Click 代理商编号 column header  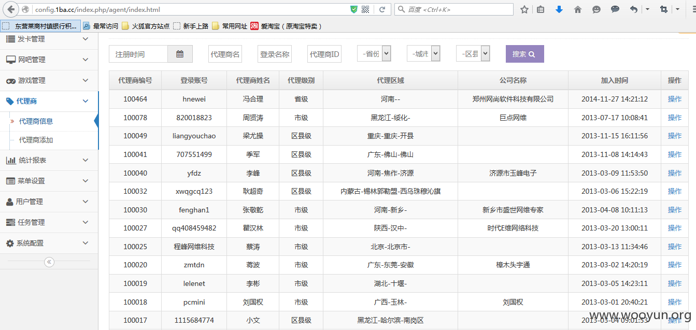pos(135,80)
